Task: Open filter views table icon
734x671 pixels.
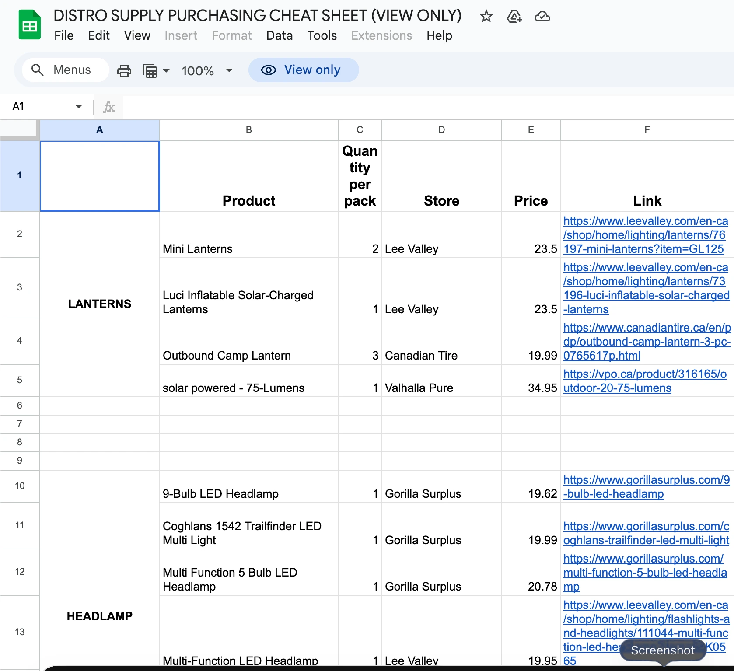Action: coord(150,70)
